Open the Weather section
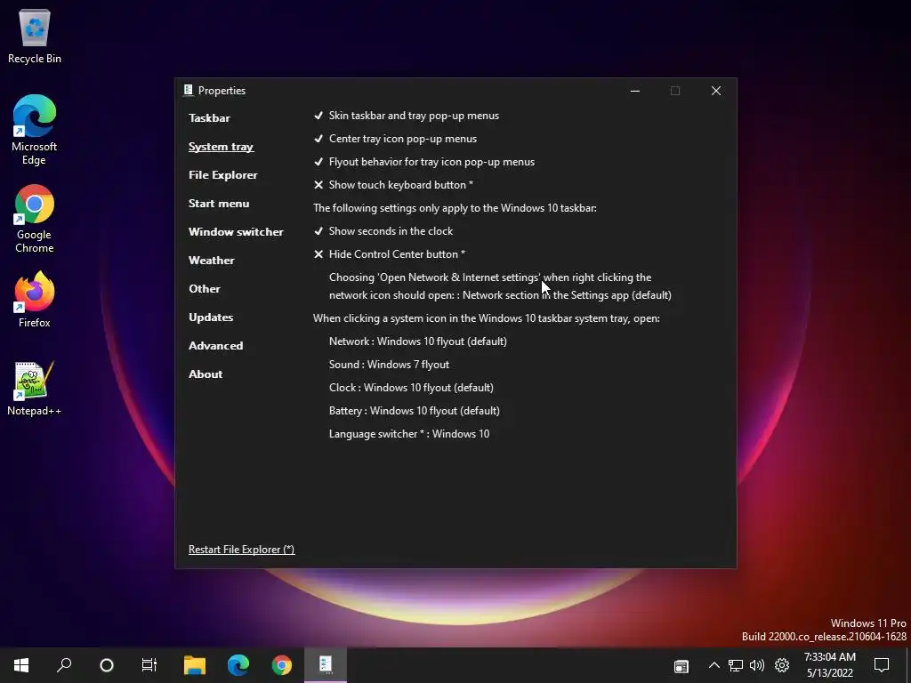911x683 pixels. [212, 261]
